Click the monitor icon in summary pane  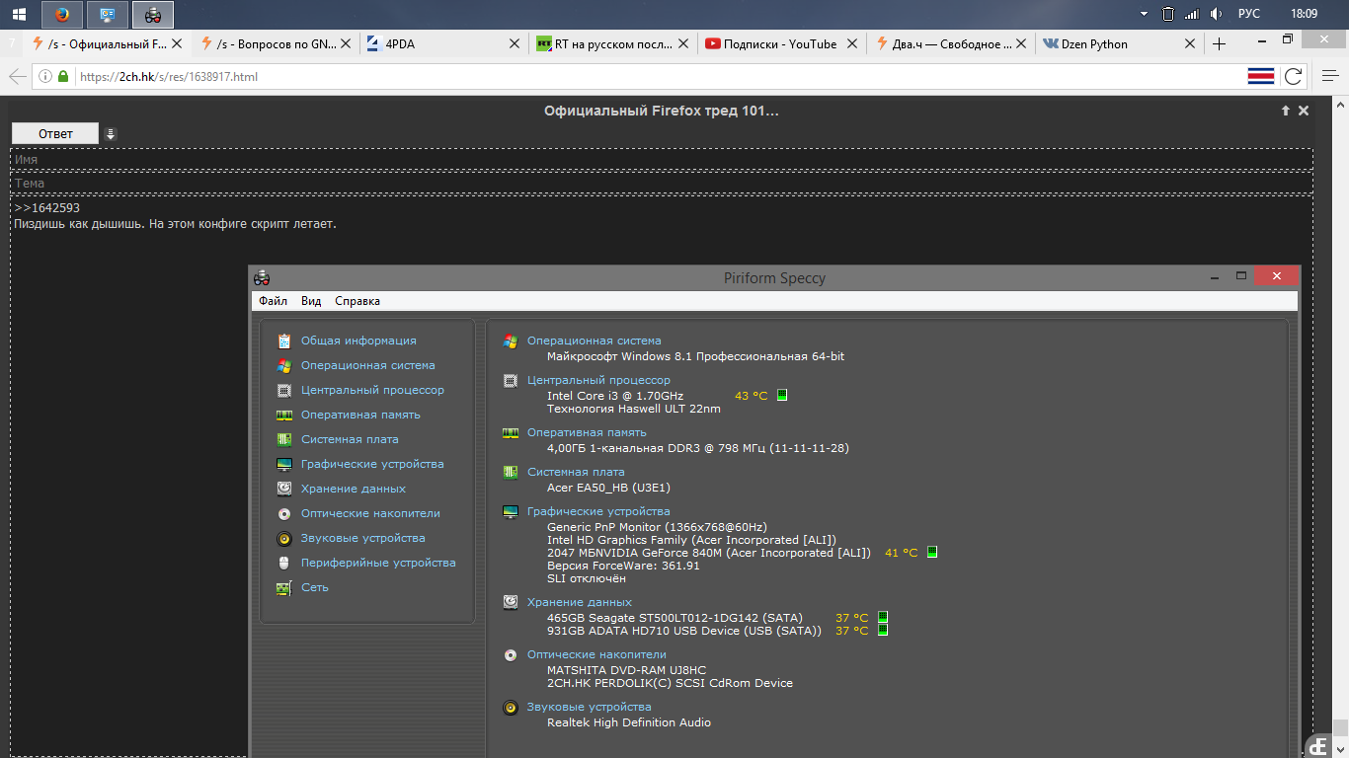(511, 511)
